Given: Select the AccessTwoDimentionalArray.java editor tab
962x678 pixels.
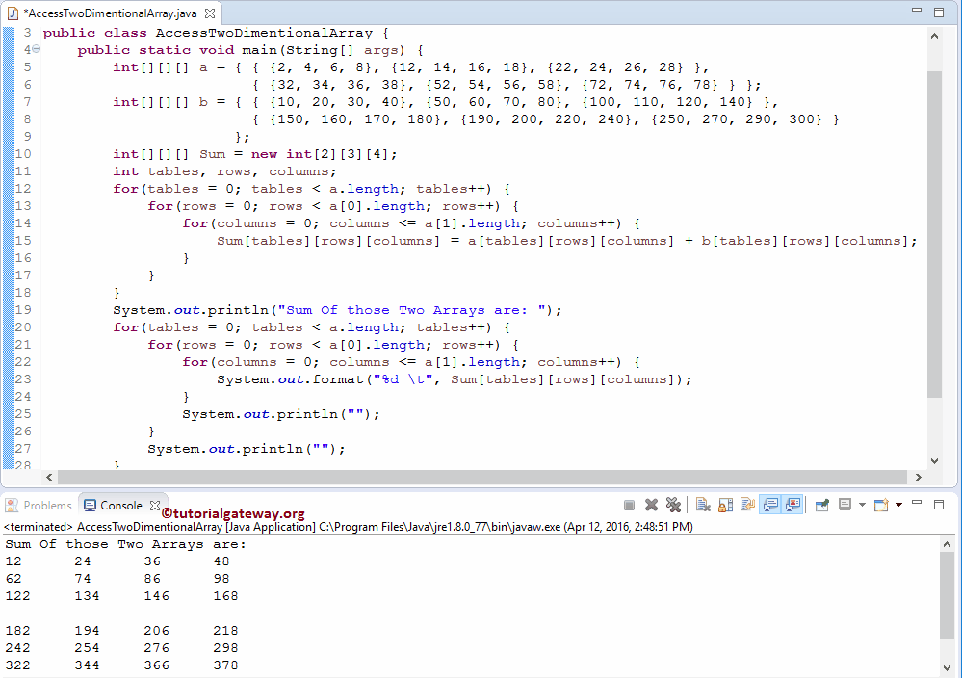Looking at the screenshot, I should pos(106,13).
